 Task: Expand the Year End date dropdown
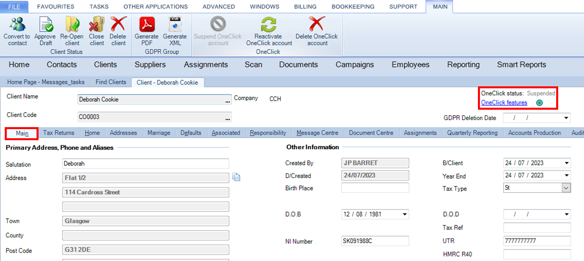[x=566, y=175]
